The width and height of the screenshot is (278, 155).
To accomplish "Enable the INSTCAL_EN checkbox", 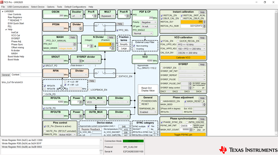I will [x=162, y=16].
